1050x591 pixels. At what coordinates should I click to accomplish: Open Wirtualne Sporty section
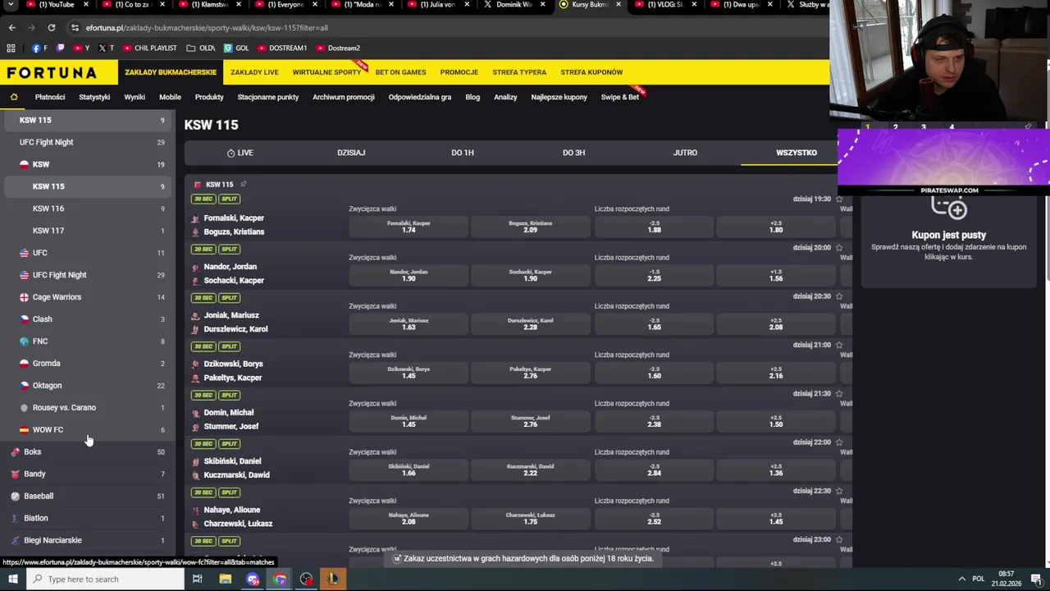326,72
